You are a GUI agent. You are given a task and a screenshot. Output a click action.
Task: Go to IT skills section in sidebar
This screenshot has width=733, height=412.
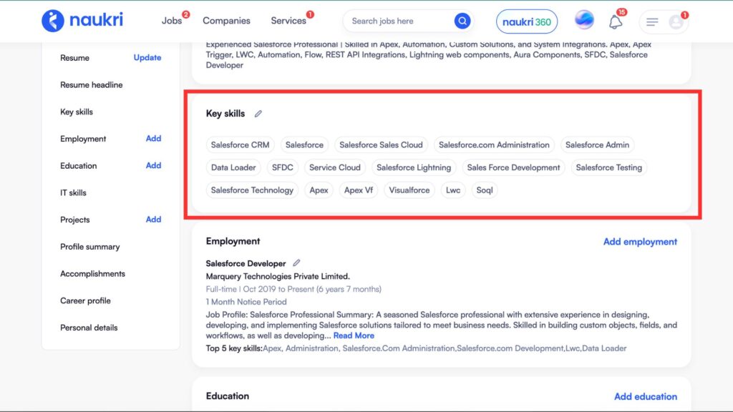point(73,193)
